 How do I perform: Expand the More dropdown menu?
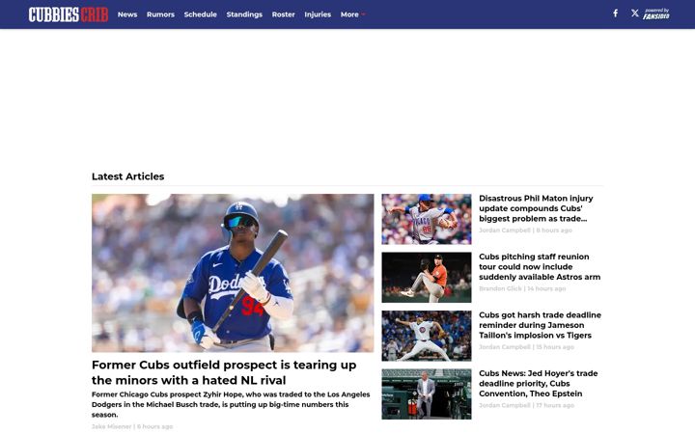coord(353,14)
